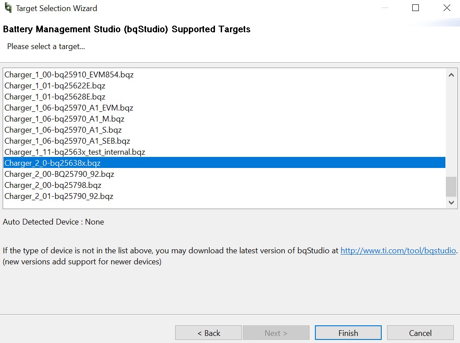
Task: Choose Charger_2_00-bq25798.bqz from list
Action: click(x=53, y=185)
